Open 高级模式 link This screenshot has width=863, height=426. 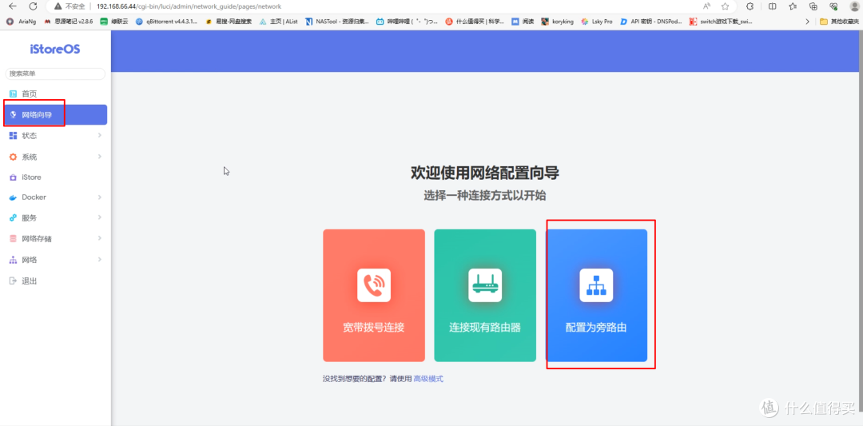click(x=428, y=379)
